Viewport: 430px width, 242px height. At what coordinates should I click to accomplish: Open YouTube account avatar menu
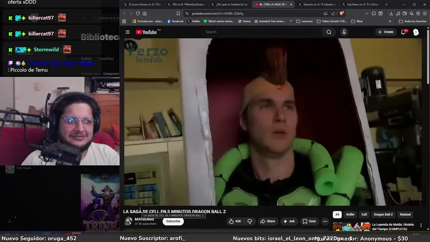tap(416, 32)
